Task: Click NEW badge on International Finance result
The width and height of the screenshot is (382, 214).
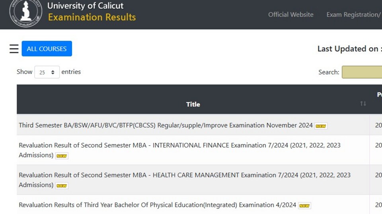Action: coord(62,156)
